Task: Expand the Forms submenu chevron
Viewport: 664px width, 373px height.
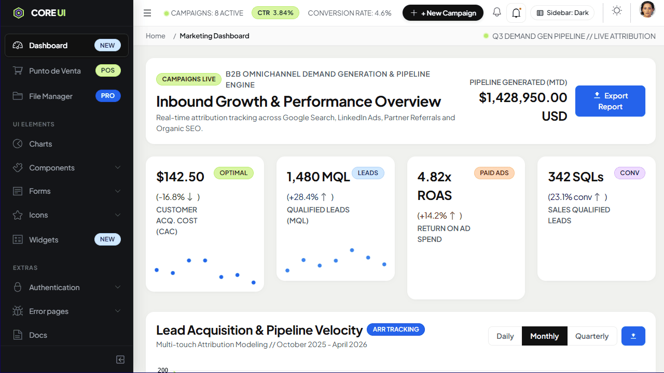Action: (x=118, y=191)
